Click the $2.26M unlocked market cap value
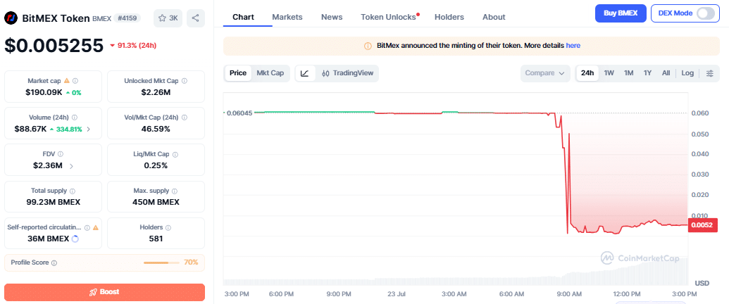Viewport: 729px width, 304px height. tap(156, 92)
